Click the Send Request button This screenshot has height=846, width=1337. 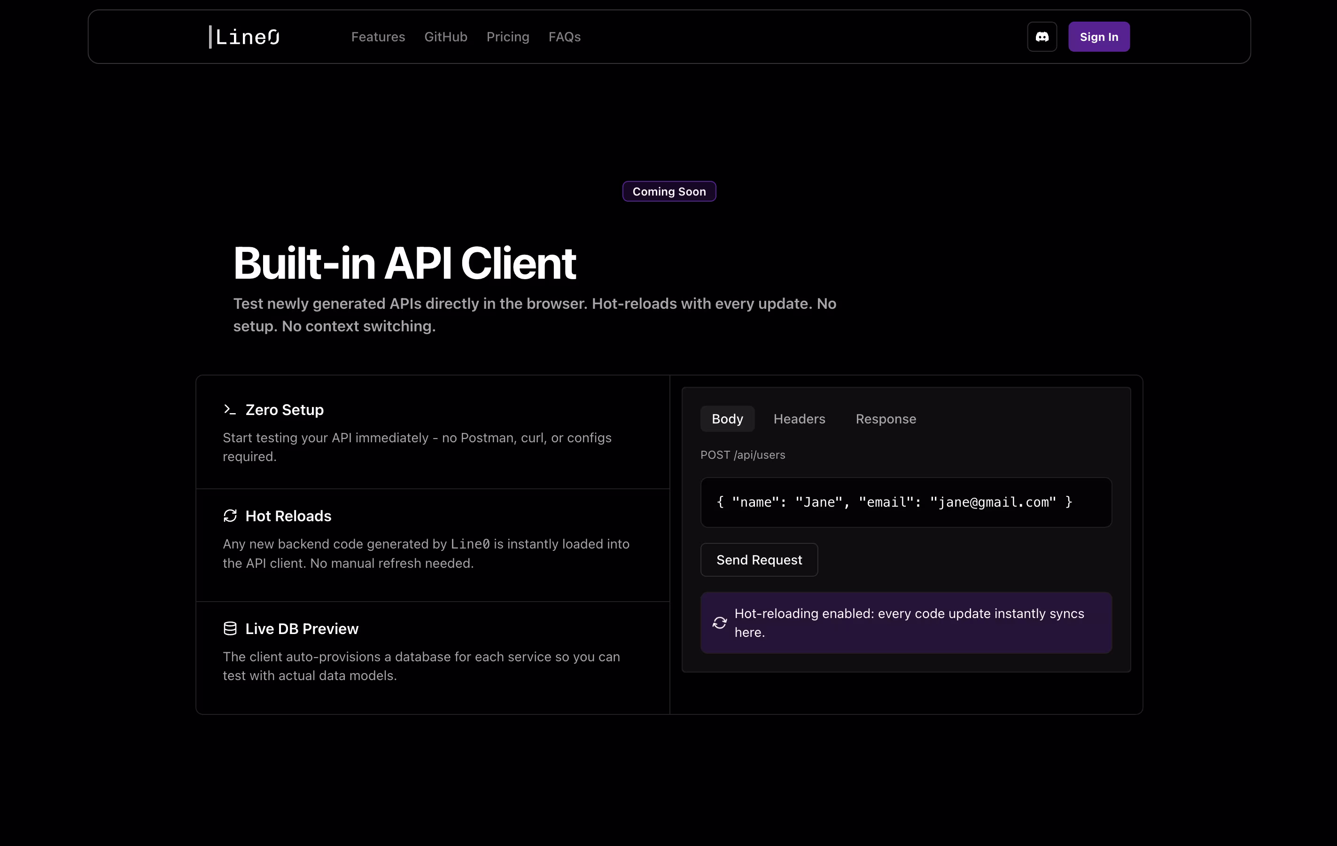coord(758,560)
